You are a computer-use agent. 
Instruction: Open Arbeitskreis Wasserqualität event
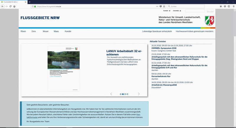(164, 85)
